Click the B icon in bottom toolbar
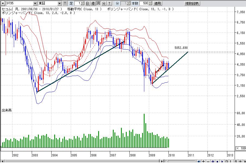Screen dimensions: 246x164 (236, 162)
